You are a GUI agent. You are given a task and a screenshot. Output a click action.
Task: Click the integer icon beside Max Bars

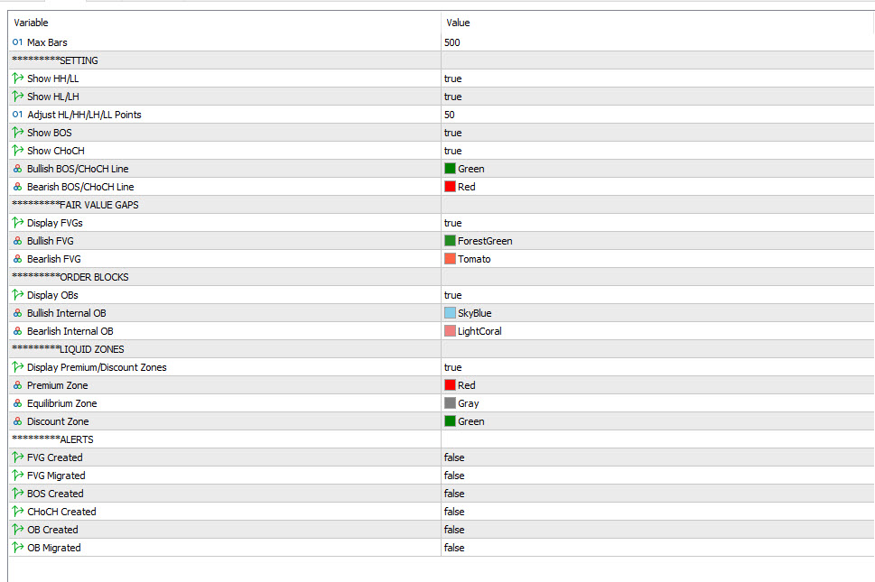click(17, 42)
